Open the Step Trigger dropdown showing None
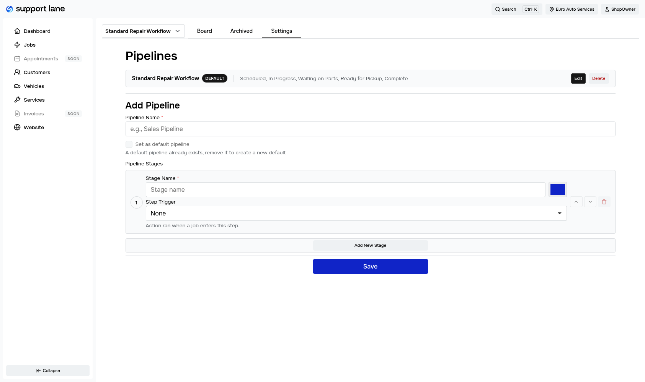This screenshot has width=645, height=382. coord(356,213)
